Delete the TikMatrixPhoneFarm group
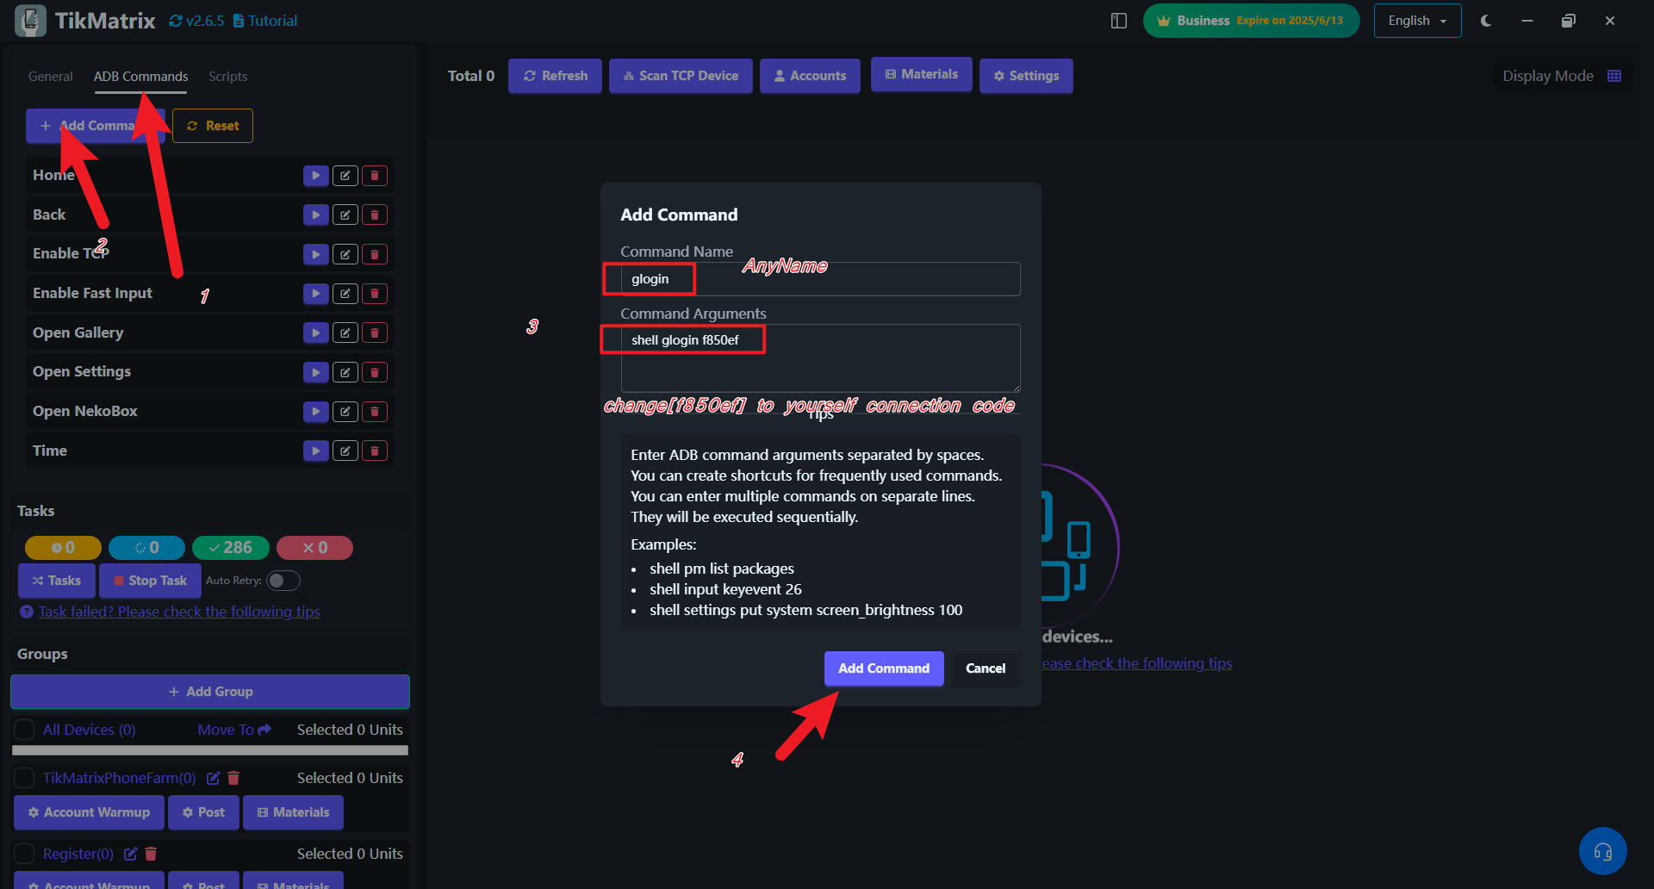 click(233, 778)
